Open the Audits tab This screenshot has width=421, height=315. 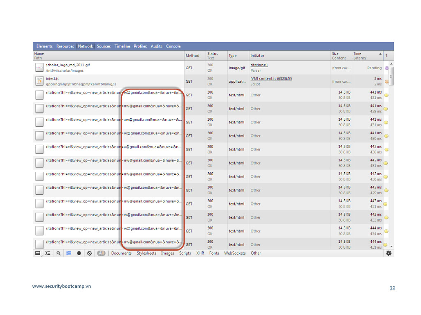click(x=156, y=46)
